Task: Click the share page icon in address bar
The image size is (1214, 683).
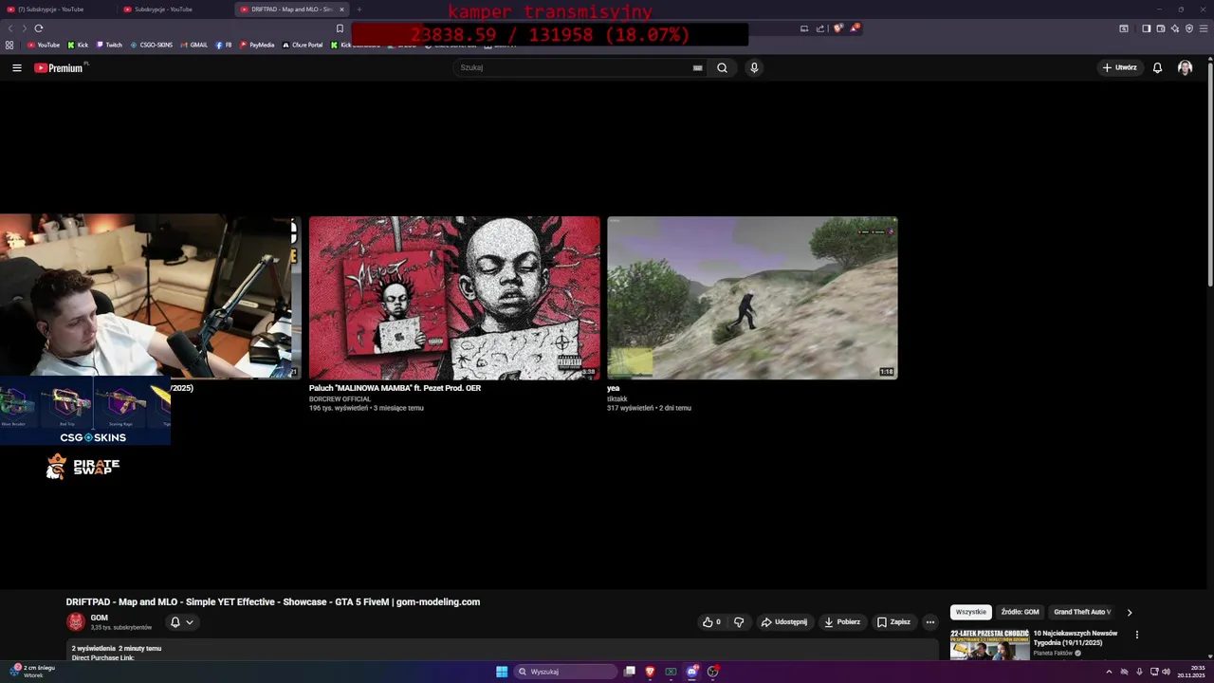Action: [x=820, y=28]
